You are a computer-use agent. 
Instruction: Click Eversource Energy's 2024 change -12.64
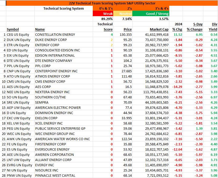pos(176,149)
